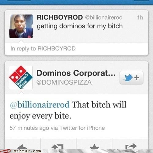Screen dimensions: 153x153
Task: Click the @billionairerod handle in first tweet
Action: click(x=104, y=17)
